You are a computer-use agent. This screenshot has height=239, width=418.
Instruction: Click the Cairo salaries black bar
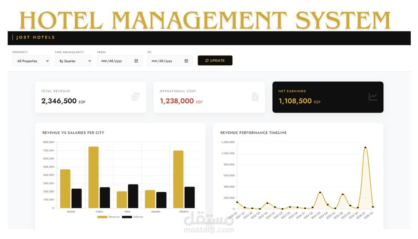(105, 198)
